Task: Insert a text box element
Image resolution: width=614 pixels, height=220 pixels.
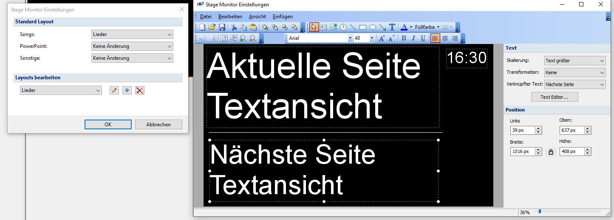Action: pyautogui.click(x=323, y=27)
